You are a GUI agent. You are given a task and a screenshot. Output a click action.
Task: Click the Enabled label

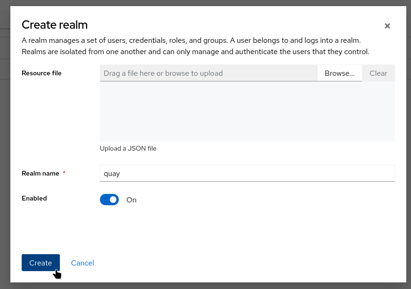[34, 198]
